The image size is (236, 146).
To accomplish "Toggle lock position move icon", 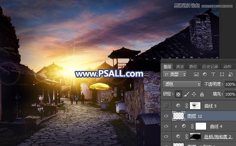I will coord(194,94).
